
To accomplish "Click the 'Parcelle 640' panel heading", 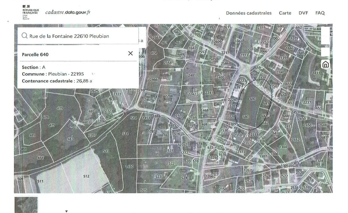I will click(35, 55).
